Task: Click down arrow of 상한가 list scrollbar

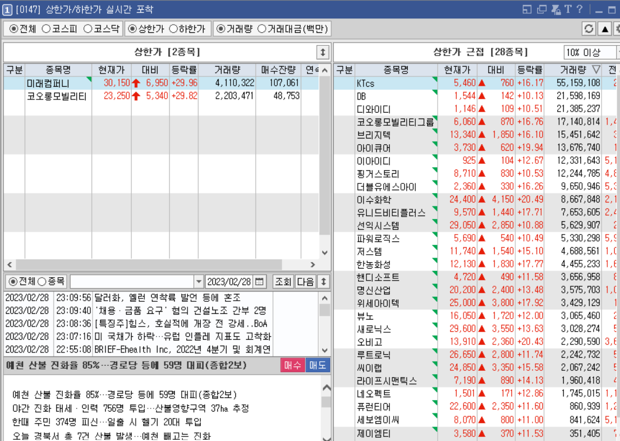Action: [324, 252]
